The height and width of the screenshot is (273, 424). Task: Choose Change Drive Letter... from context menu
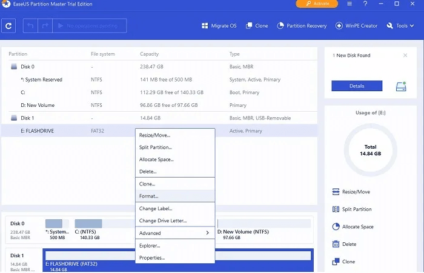click(x=175, y=220)
